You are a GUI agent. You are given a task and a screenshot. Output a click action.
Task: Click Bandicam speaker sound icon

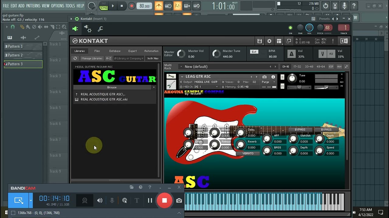coord(100,200)
